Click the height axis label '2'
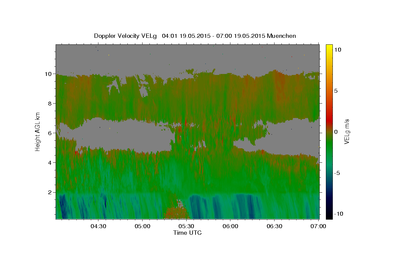The height and width of the screenshot is (263, 395). click(x=50, y=192)
